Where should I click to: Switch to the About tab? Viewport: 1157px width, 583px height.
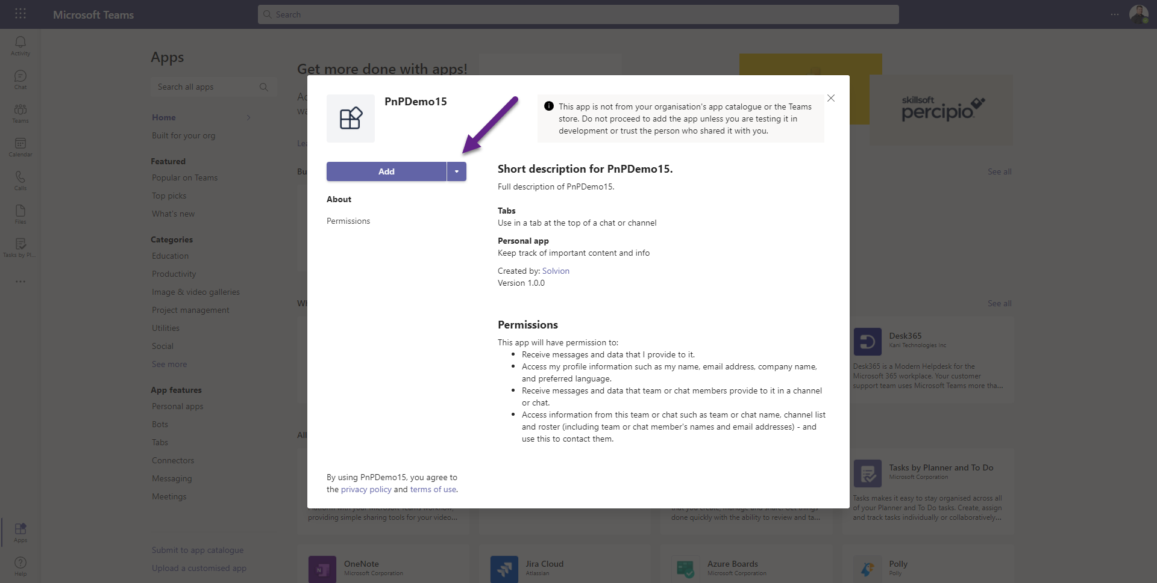tap(339, 199)
